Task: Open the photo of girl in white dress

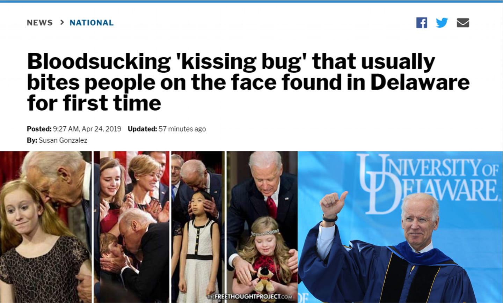Action: click(197, 227)
